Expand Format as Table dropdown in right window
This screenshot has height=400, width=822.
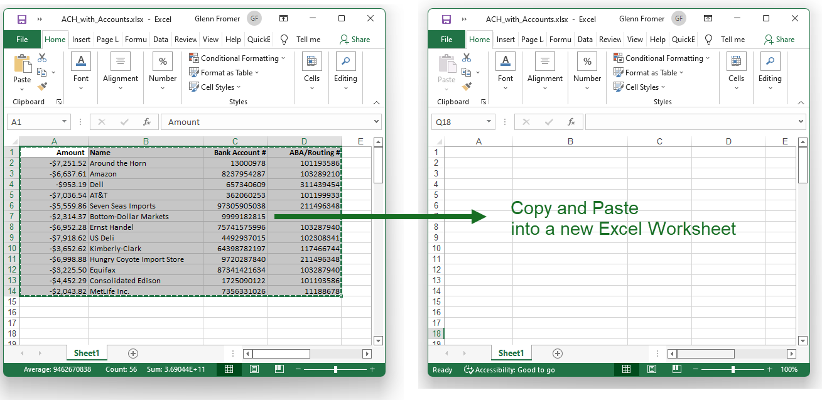(681, 73)
